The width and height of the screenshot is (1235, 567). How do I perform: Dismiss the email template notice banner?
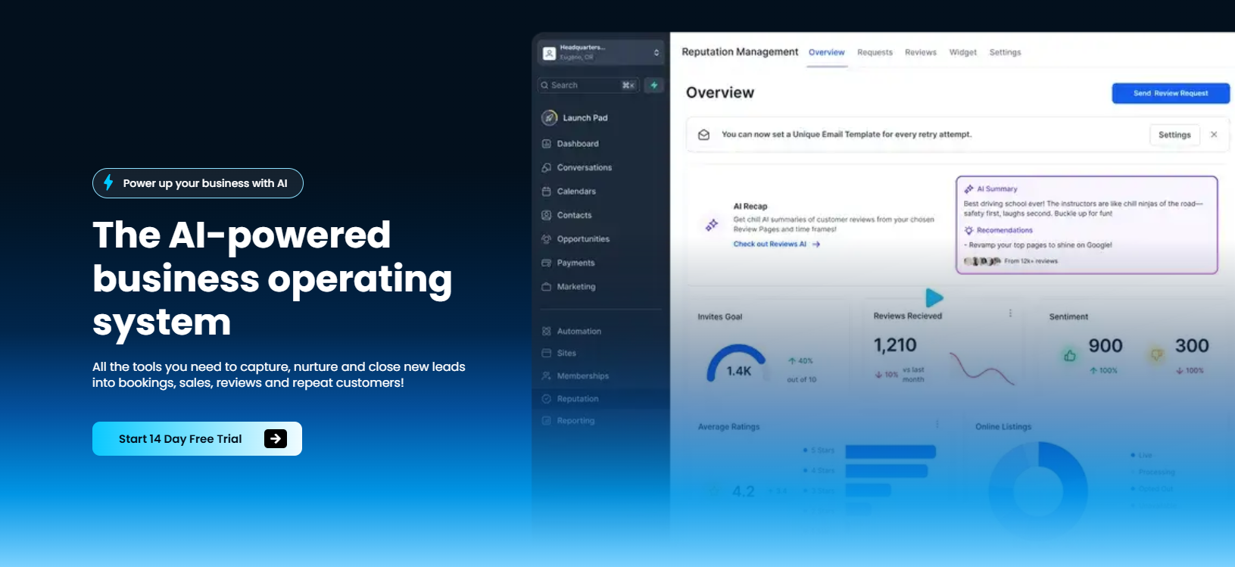(1214, 135)
